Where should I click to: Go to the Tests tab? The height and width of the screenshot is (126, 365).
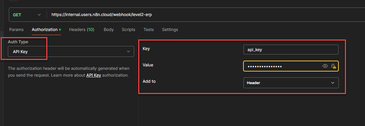tap(148, 30)
